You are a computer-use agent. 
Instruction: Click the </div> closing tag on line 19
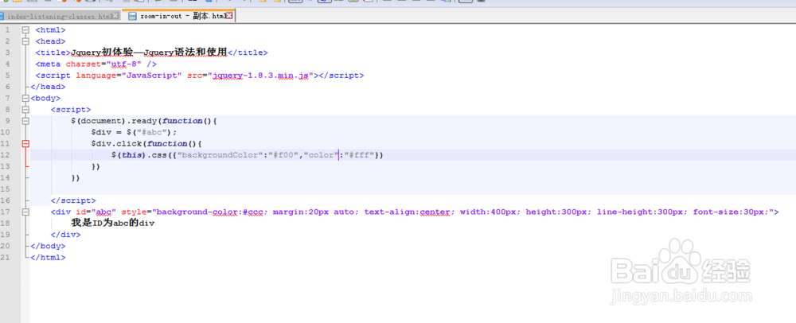pyautogui.click(x=65, y=235)
